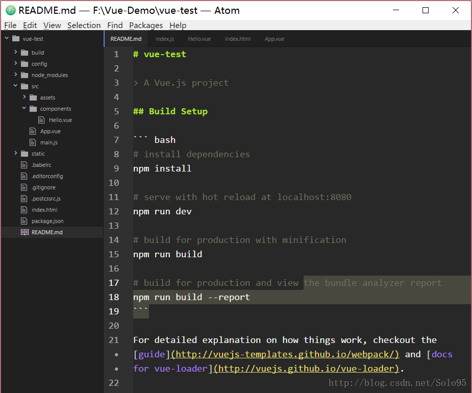Click the vuejs-templates webpack guide URL

(x=285, y=354)
